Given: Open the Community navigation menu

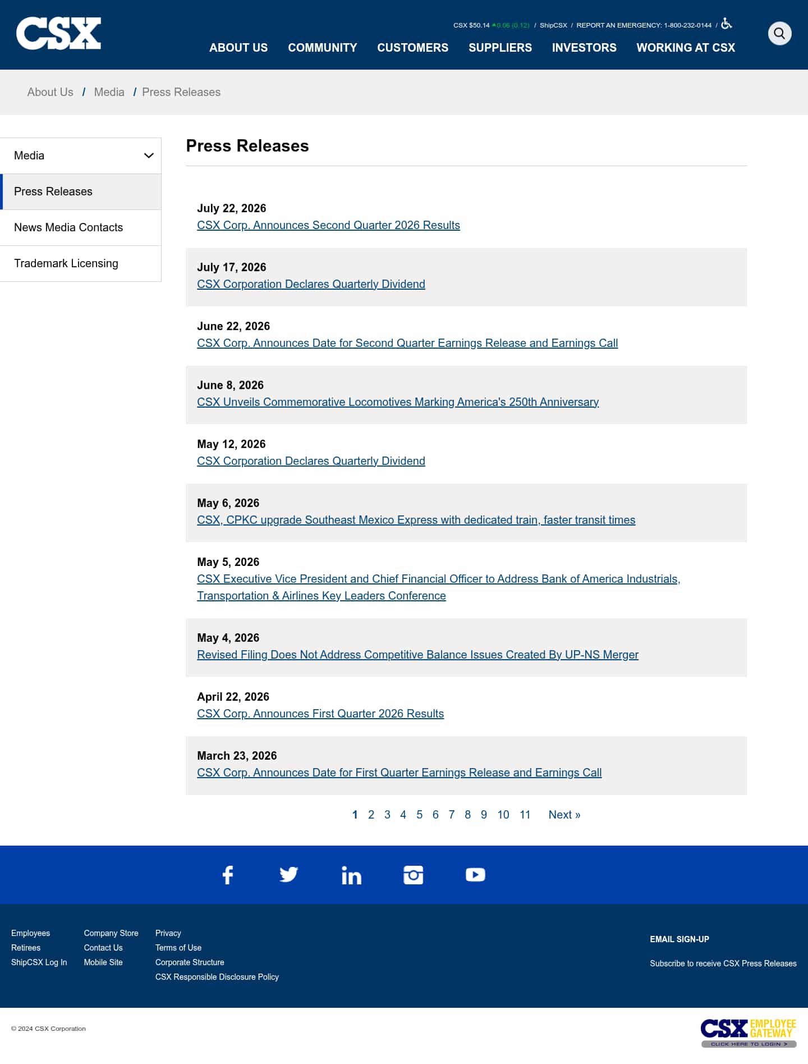Looking at the screenshot, I should point(323,48).
